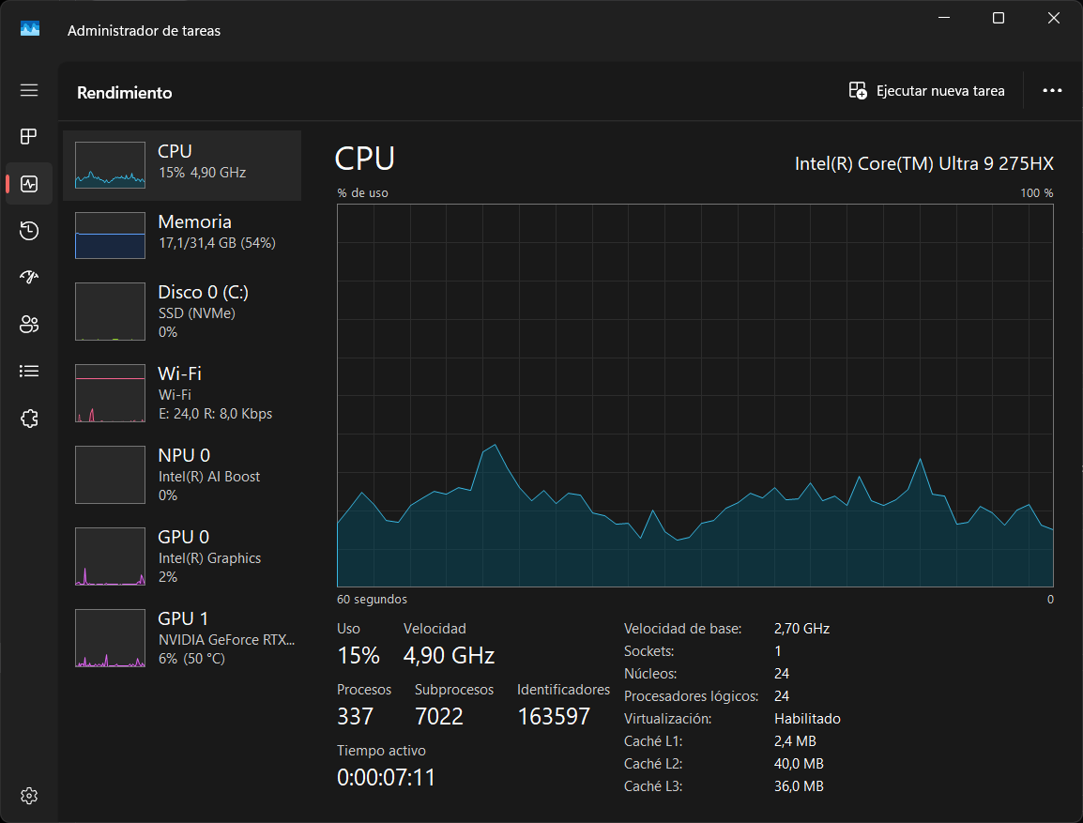The height and width of the screenshot is (823, 1083).
Task: Open the three-dot more options menu
Action: pos(1052,91)
